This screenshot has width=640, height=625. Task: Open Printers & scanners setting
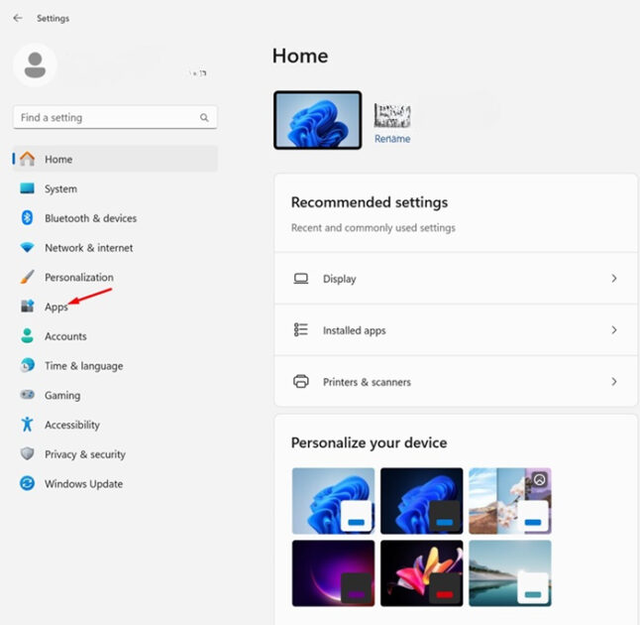pyautogui.click(x=456, y=381)
